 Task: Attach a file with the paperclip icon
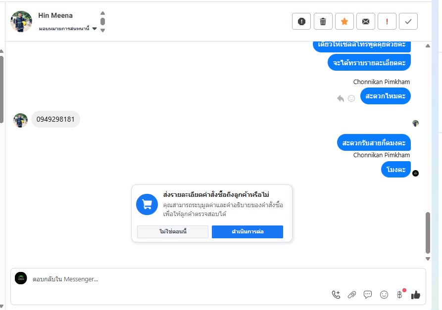(x=352, y=295)
